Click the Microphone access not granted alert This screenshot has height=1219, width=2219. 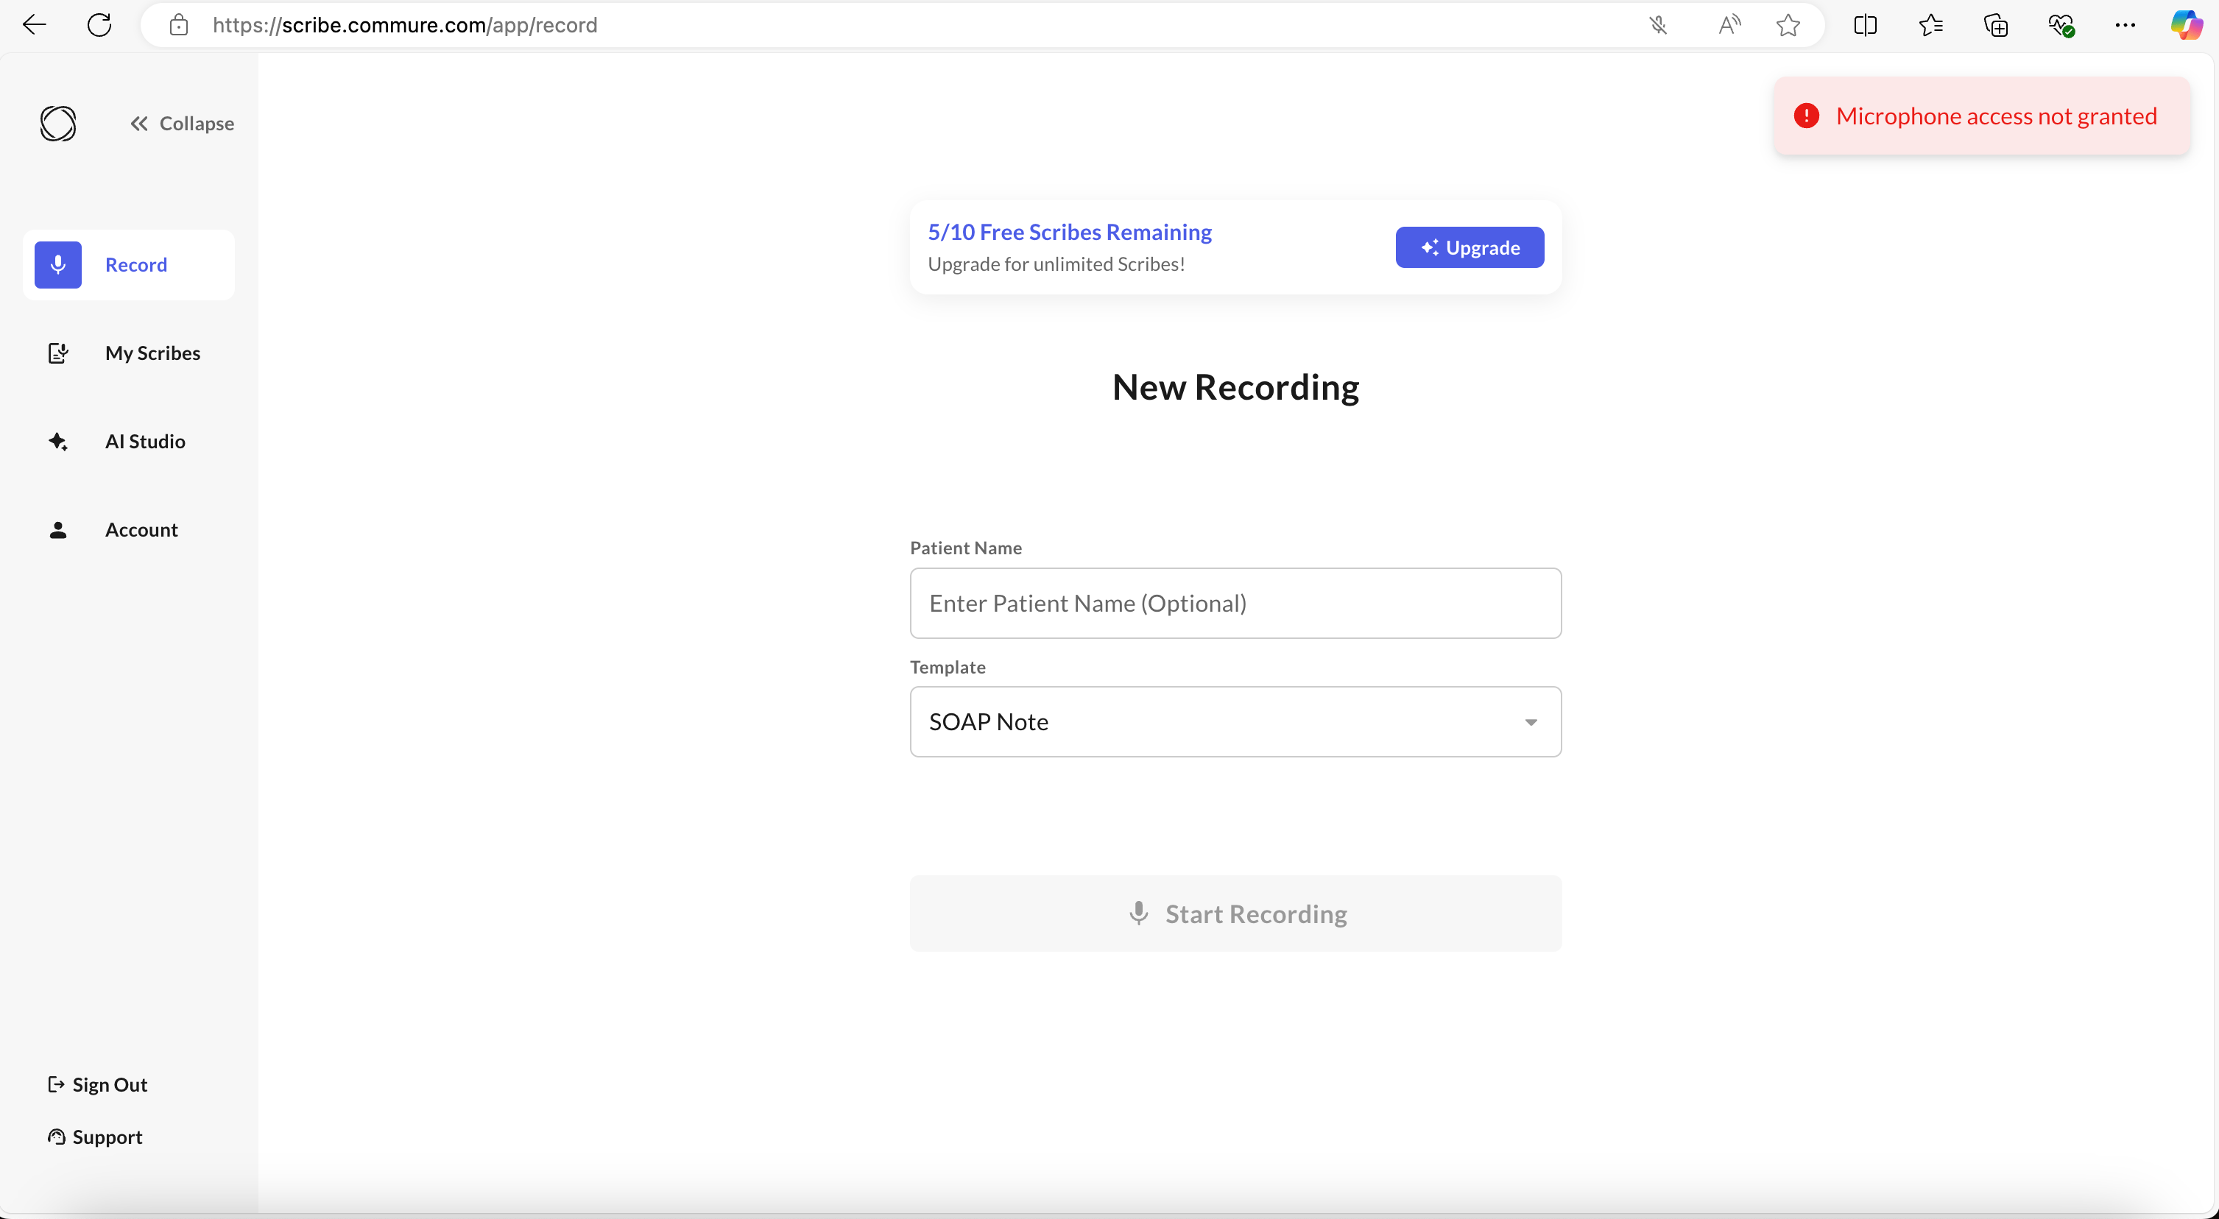pyautogui.click(x=1981, y=116)
